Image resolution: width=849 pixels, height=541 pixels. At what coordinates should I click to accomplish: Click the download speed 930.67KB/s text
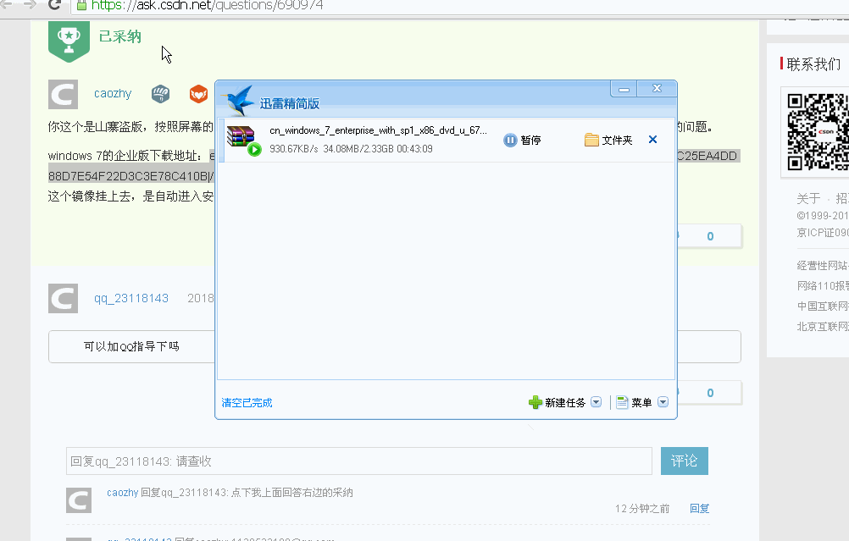(x=293, y=149)
